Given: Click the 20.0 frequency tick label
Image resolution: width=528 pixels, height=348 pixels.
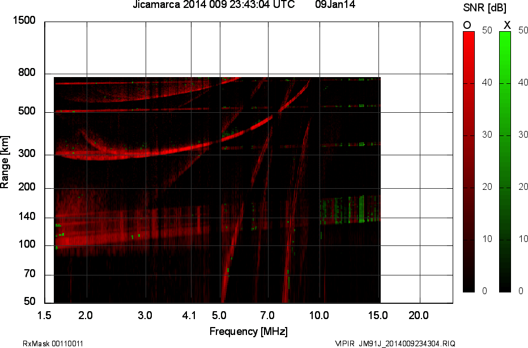Looking at the screenshot, I should [419, 315].
